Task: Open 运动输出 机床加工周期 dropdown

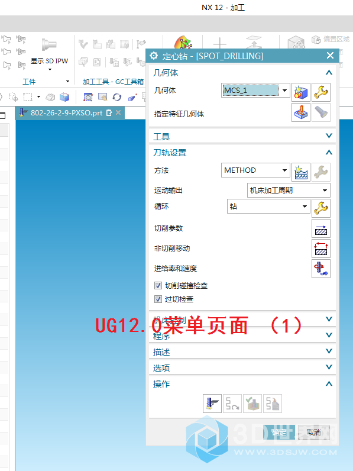Action: point(289,191)
